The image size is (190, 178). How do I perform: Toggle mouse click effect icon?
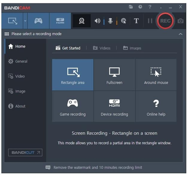(x=123, y=21)
